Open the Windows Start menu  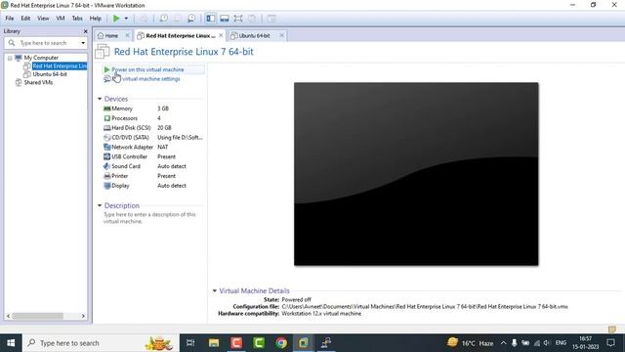[11, 343]
